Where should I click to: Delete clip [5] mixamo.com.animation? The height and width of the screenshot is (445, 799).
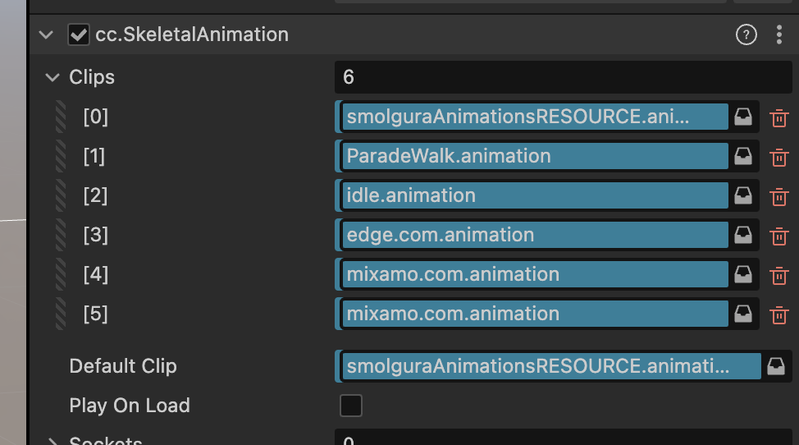[778, 314]
